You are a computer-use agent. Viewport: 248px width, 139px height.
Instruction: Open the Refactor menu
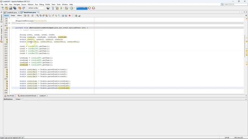pos(31,4)
